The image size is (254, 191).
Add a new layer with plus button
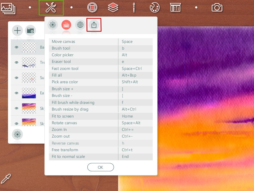click(x=17, y=31)
